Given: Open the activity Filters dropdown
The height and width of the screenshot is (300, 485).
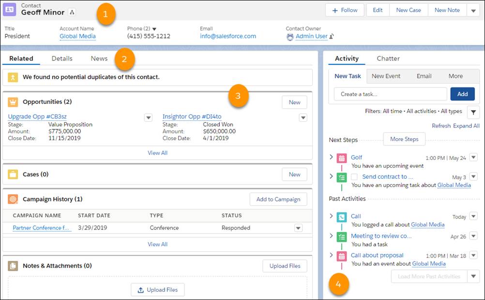Looking at the screenshot, I should (473, 111).
